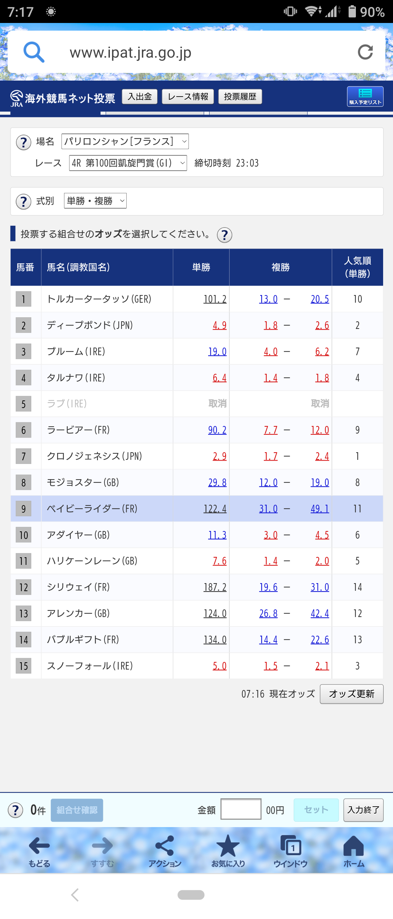This screenshot has height=919, width=393.
Task: Click the オッズ更新 button
Action: (352, 694)
